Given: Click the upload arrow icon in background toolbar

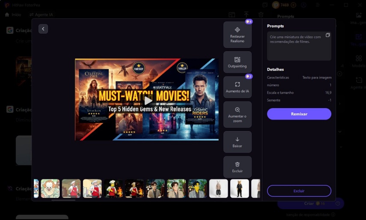Looking at the screenshot, I should point(246,15).
